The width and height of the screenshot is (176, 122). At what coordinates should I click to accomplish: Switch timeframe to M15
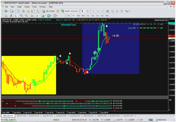click(78, 16)
